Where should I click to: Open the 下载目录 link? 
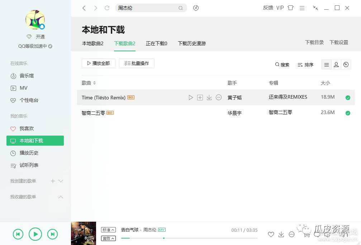(x=314, y=42)
